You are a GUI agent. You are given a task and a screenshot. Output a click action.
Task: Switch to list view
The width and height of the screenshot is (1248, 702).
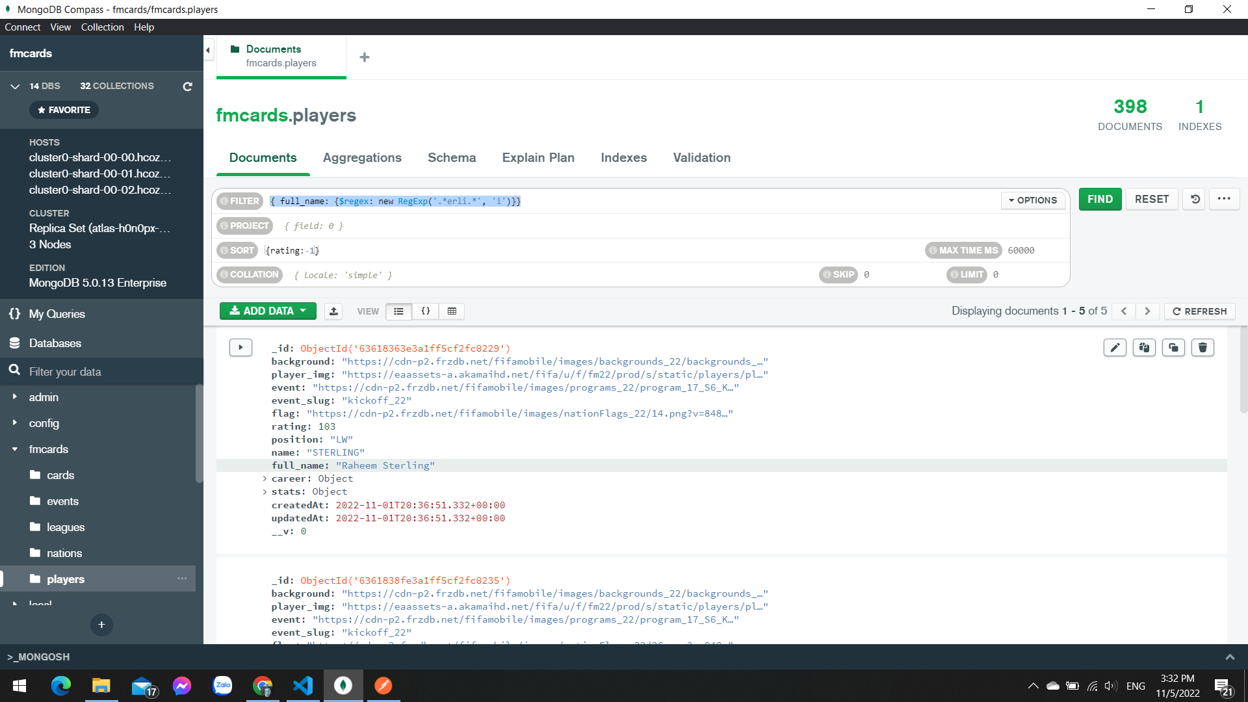click(398, 311)
